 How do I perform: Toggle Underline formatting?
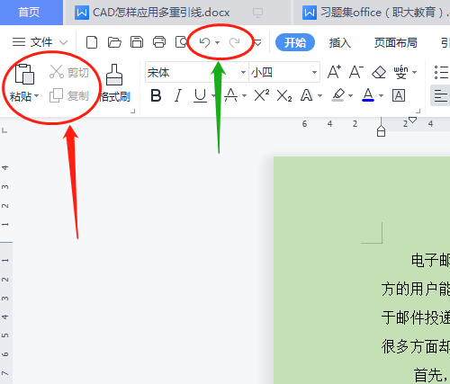(x=200, y=96)
